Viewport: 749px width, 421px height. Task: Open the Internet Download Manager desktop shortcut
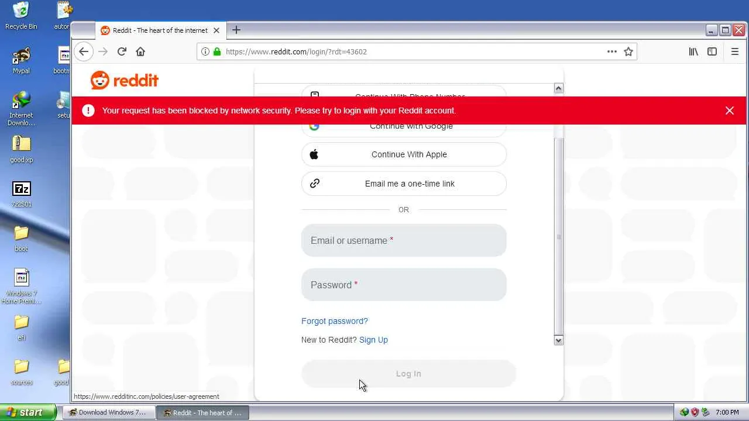(x=21, y=109)
